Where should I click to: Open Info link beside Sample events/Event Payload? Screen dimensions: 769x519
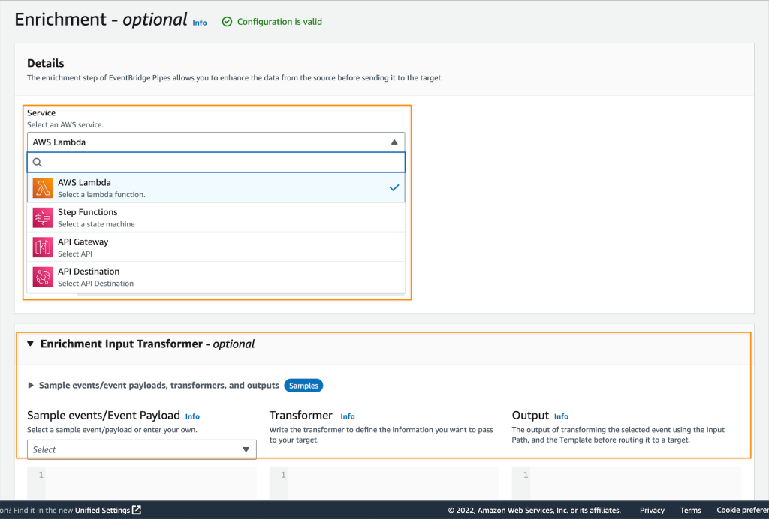(192, 416)
